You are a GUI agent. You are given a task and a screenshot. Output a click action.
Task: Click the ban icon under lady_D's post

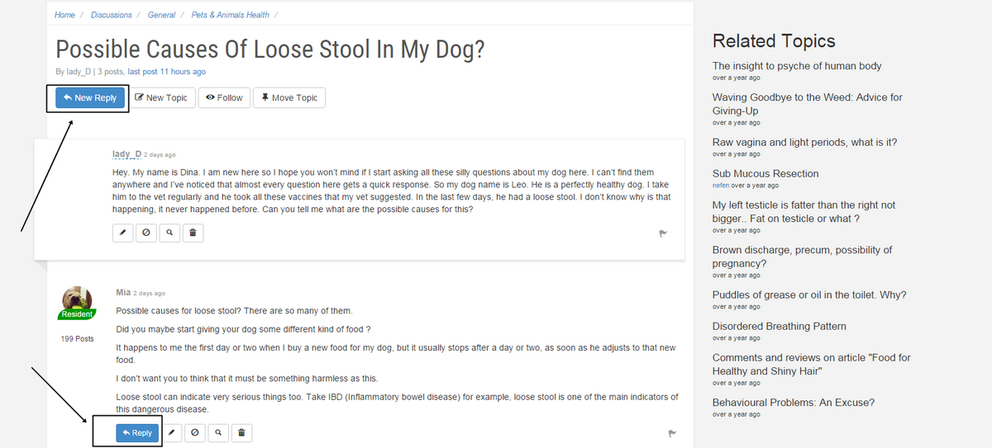coord(145,233)
